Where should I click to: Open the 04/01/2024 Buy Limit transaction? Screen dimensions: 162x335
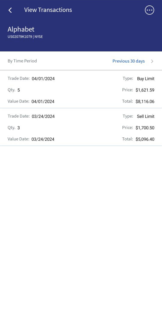tap(81, 90)
